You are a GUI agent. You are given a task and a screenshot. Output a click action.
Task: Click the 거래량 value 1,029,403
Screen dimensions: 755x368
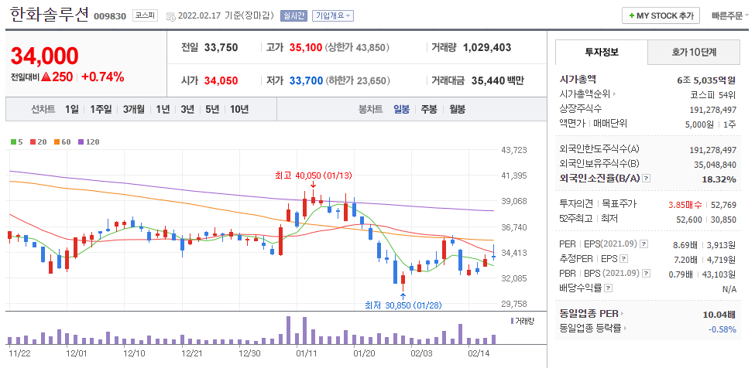click(487, 48)
